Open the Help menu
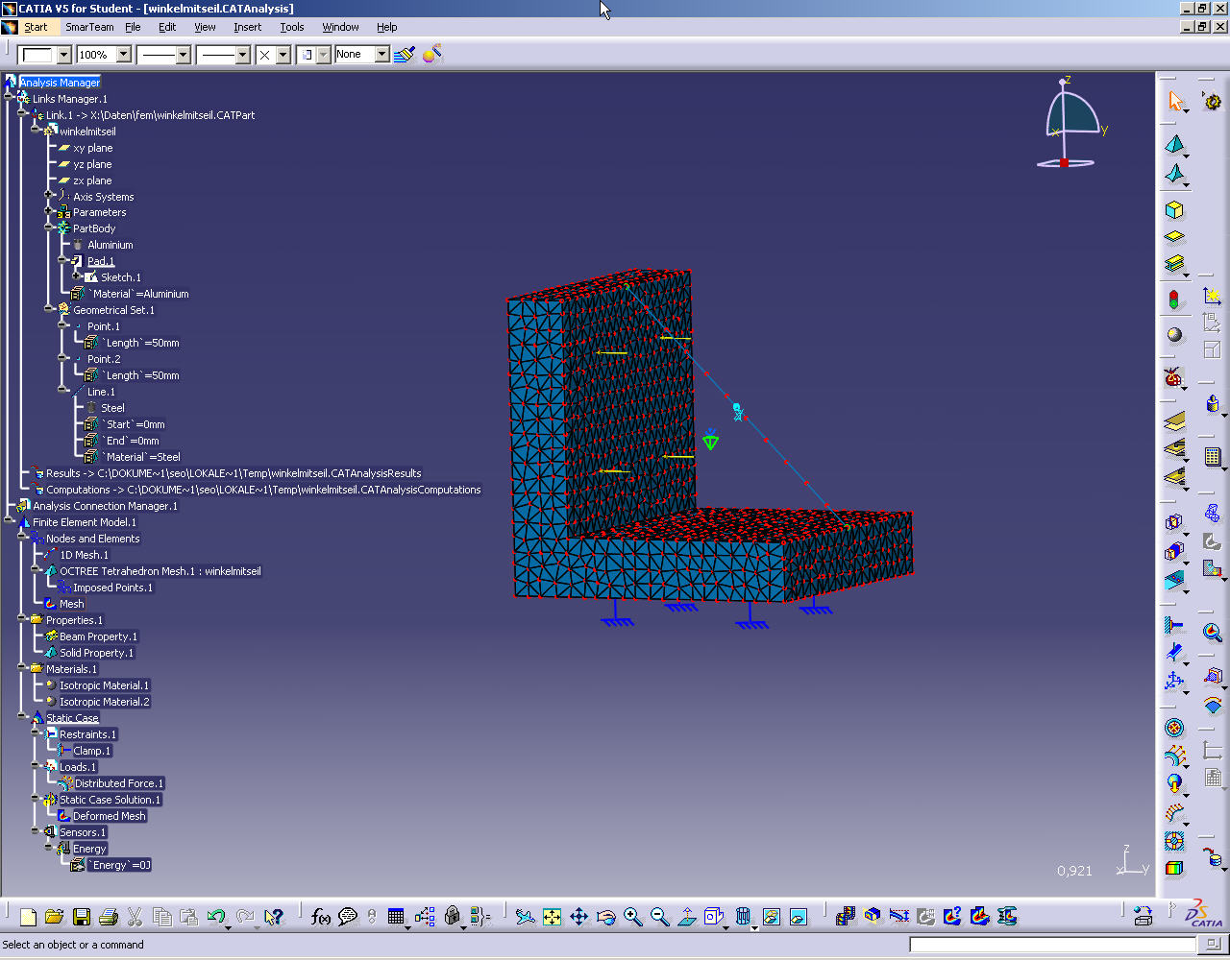Viewport: 1230px width, 960px height. [386, 27]
